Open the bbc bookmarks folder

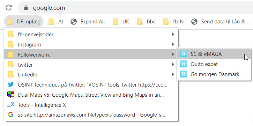click(146, 21)
